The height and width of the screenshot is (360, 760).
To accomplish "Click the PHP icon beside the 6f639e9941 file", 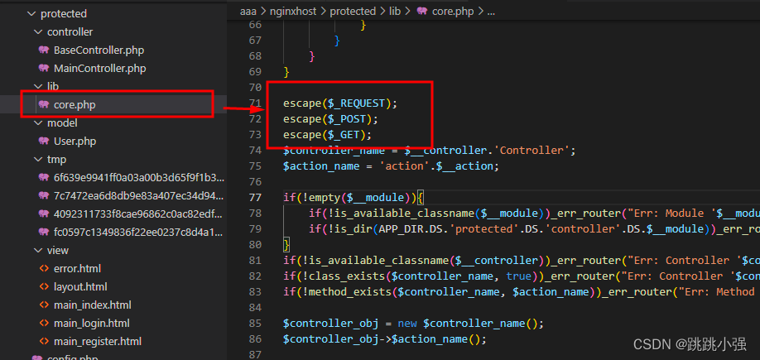I will point(44,177).
